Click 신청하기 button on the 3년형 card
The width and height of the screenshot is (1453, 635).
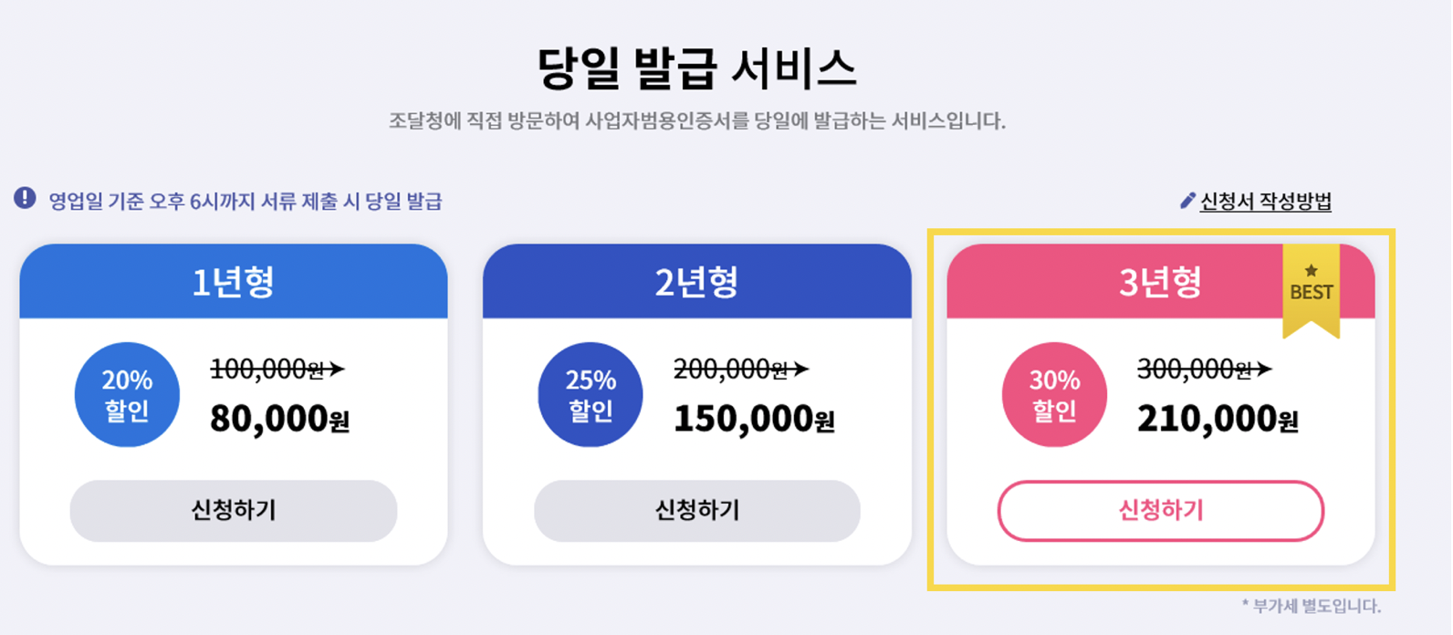tap(1162, 511)
